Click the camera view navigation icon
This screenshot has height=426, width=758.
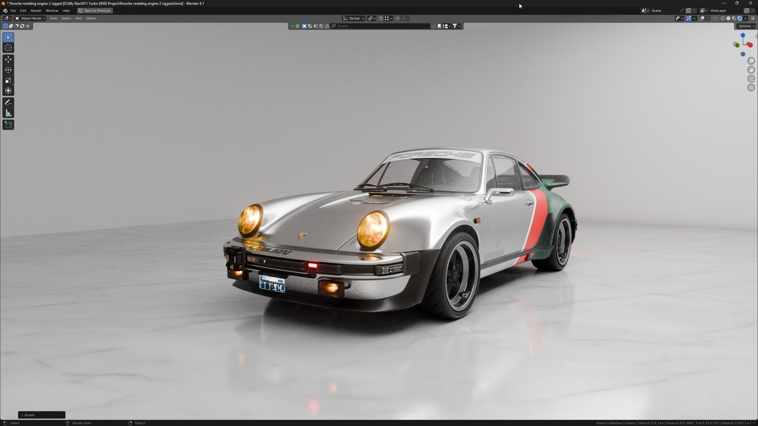tap(751, 79)
